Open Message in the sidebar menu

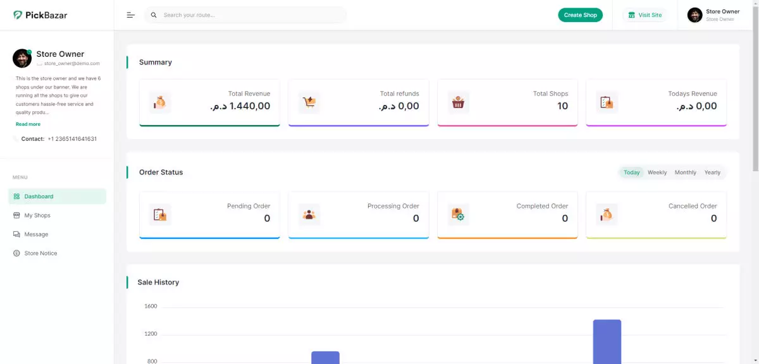pyautogui.click(x=58, y=234)
